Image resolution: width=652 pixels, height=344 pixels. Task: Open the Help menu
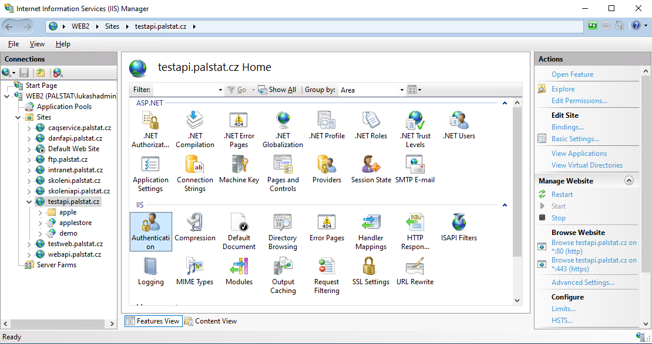click(63, 43)
